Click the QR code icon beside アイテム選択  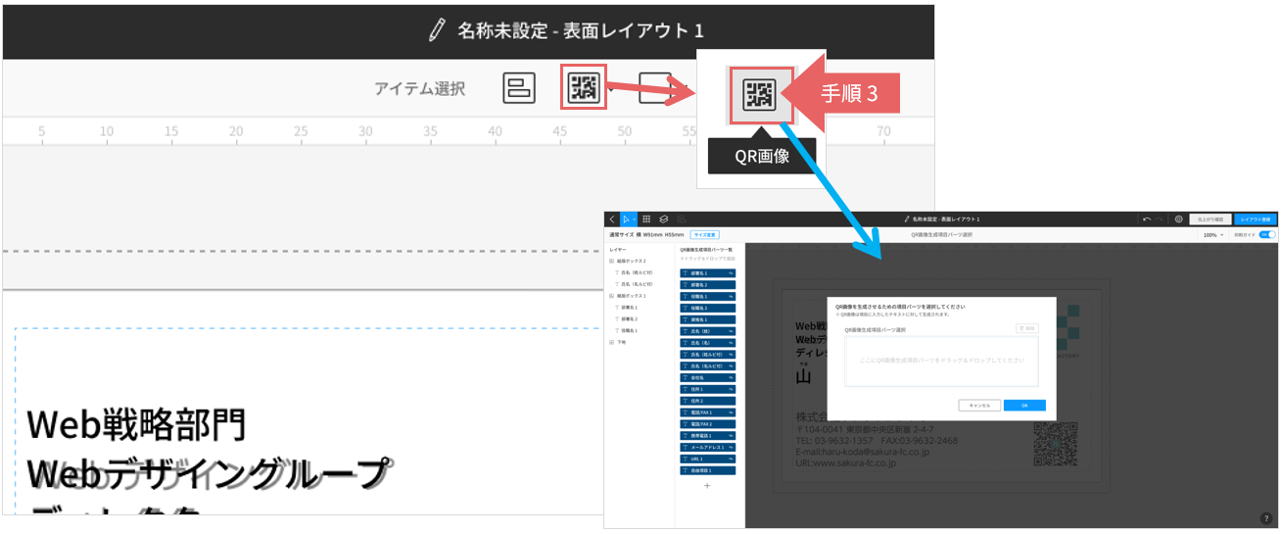pyautogui.click(x=585, y=87)
